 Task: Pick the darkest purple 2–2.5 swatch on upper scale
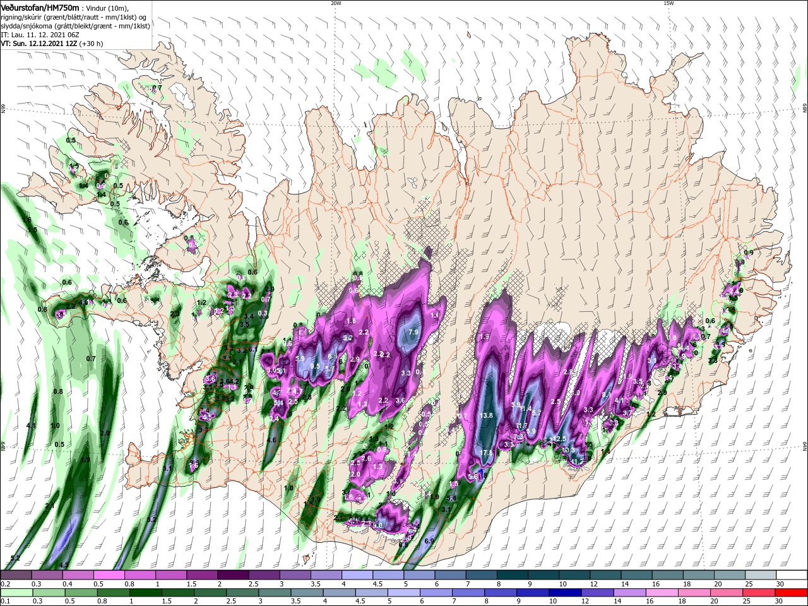232,575
